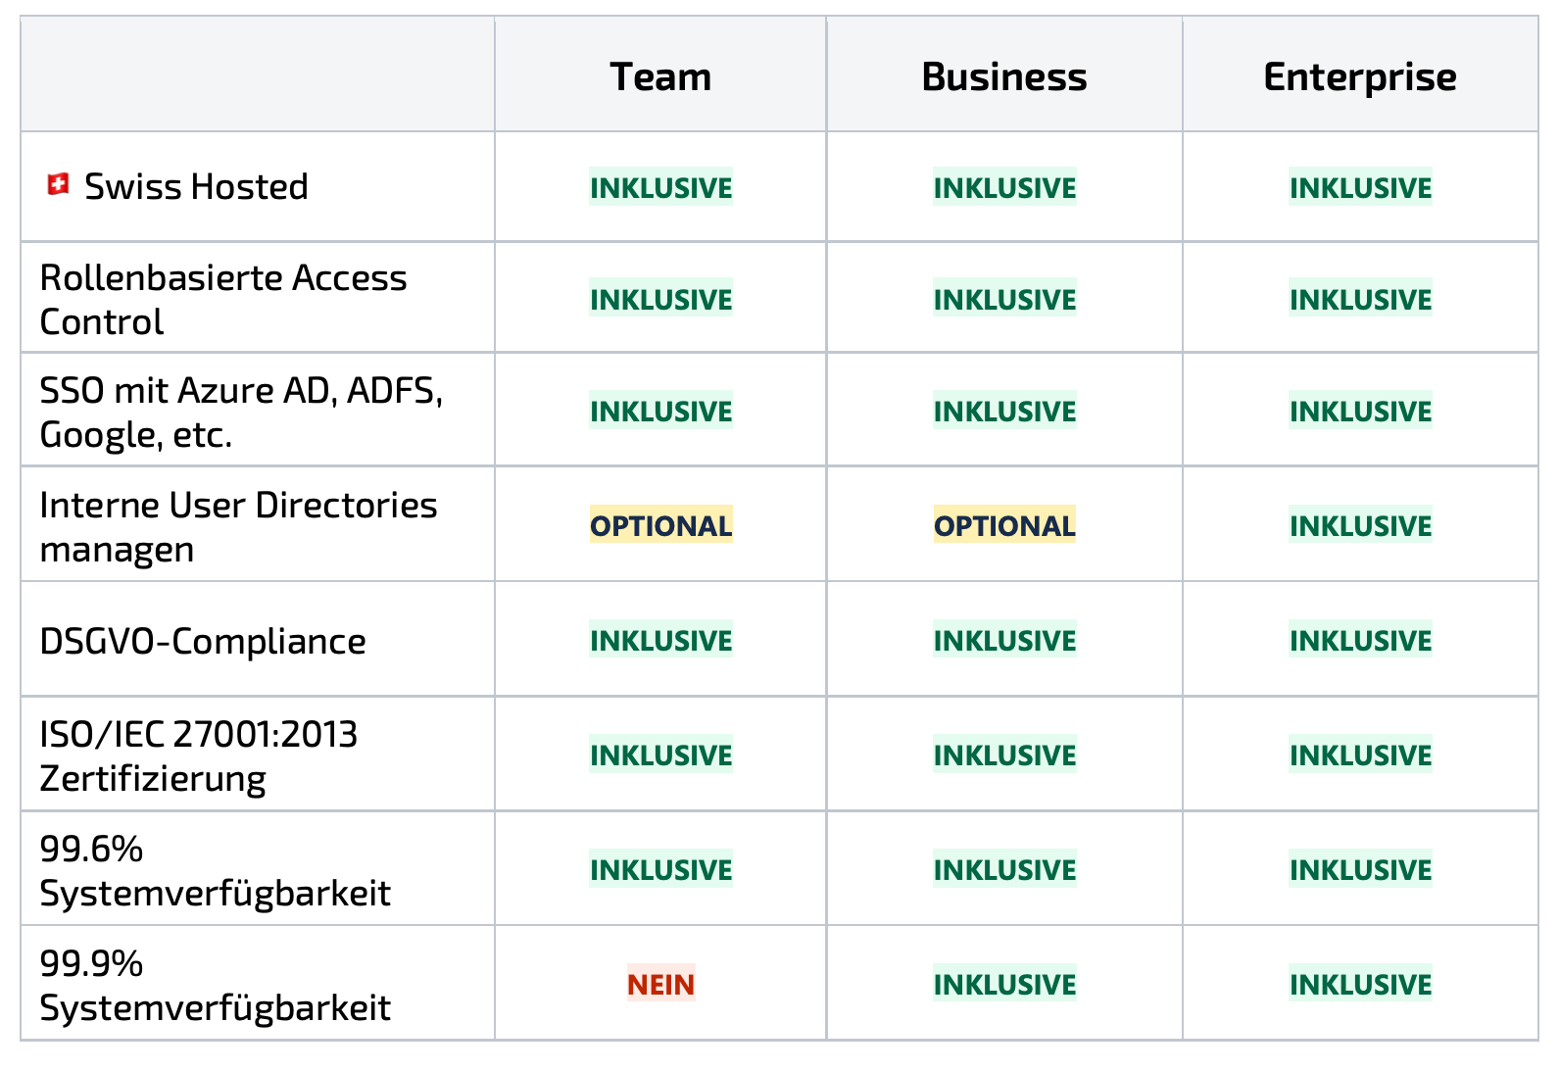Image resolution: width=1560 pixels, height=1072 pixels.
Task: Click Enterprise INKLUSIVE badge for DSGVO-Compliance
Action: (1360, 640)
